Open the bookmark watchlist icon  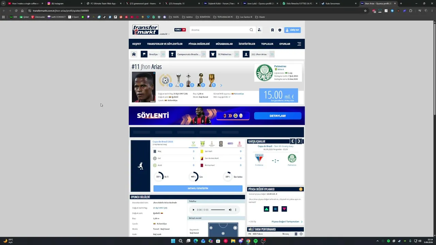tap(272, 30)
